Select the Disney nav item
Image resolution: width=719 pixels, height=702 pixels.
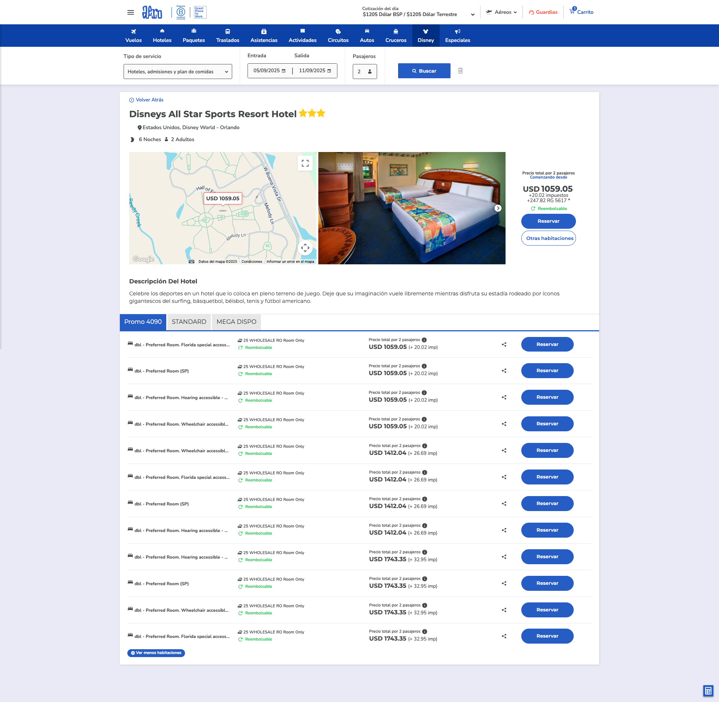click(x=426, y=36)
